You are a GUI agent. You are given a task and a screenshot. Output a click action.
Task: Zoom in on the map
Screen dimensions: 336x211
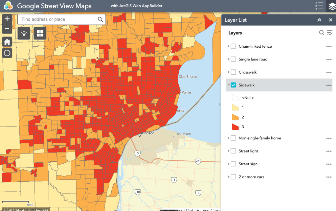[x=7, y=19]
